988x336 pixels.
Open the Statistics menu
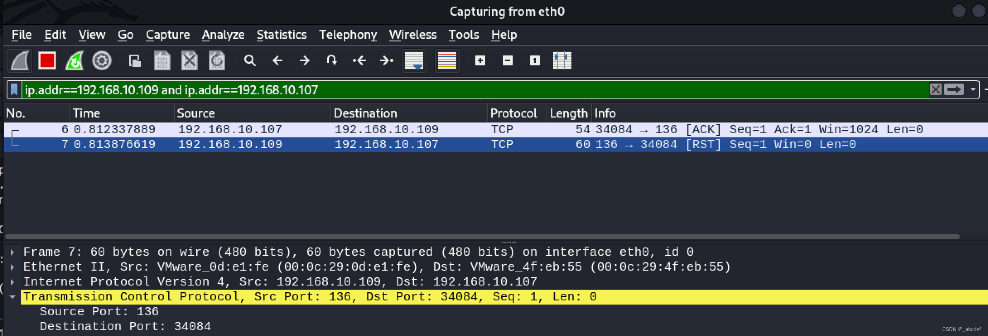coord(282,35)
